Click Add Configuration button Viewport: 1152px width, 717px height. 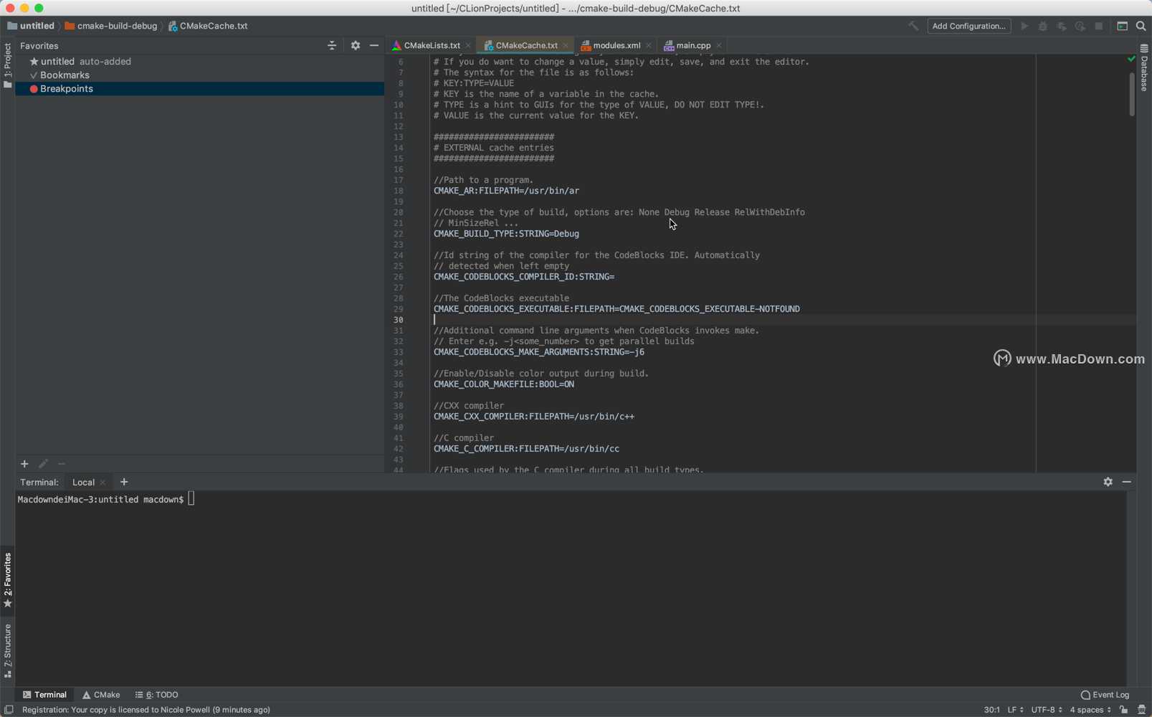[x=969, y=26]
